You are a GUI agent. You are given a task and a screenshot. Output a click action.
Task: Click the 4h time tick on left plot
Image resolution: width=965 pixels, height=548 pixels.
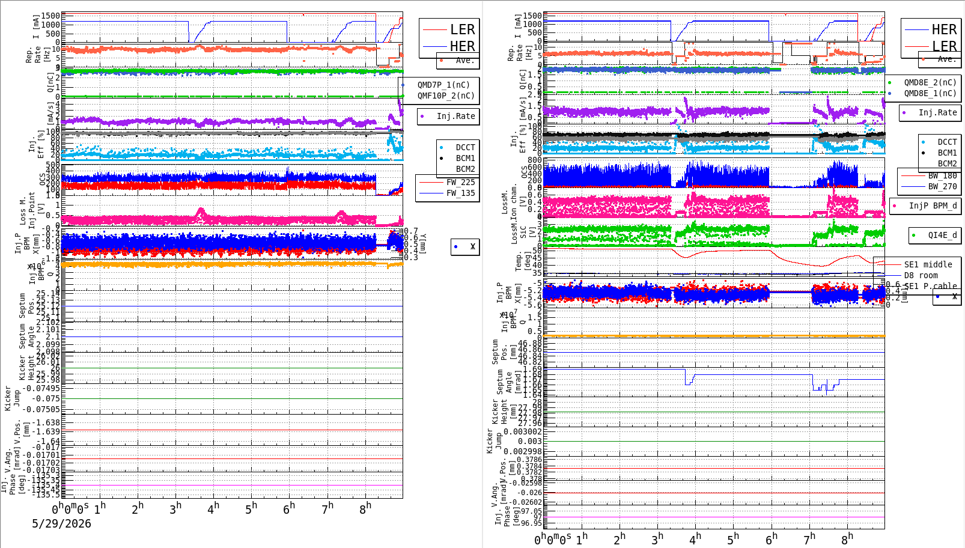[213, 508]
